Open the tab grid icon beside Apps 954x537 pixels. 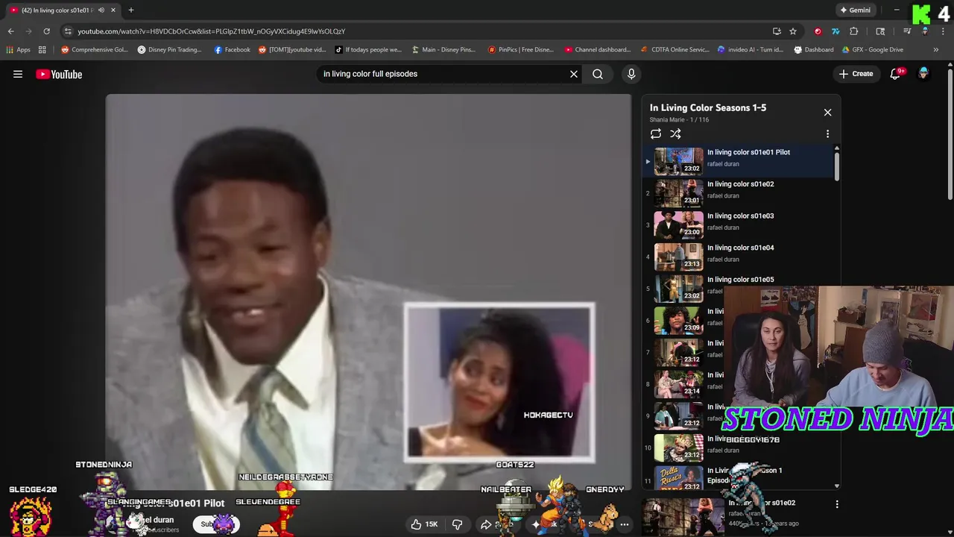tap(42, 50)
